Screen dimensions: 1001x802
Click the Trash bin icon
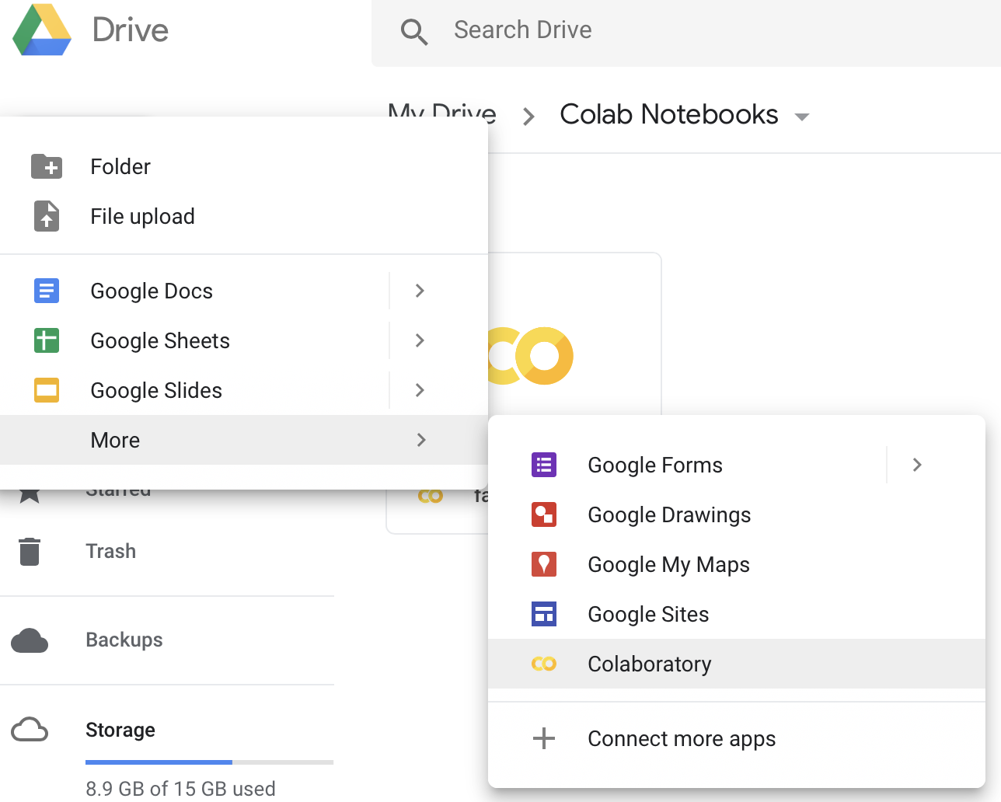30,551
